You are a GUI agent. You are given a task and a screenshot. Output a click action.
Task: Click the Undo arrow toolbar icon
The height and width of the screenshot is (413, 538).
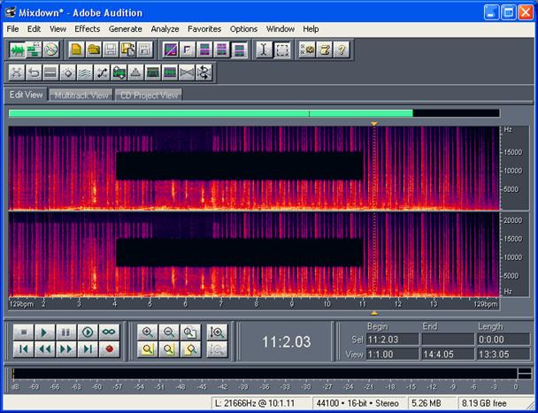coord(34,72)
